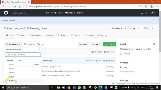Screen dimensions: 161x90
Task: Open Windows Start menu
Action: [x=3, y=87]
